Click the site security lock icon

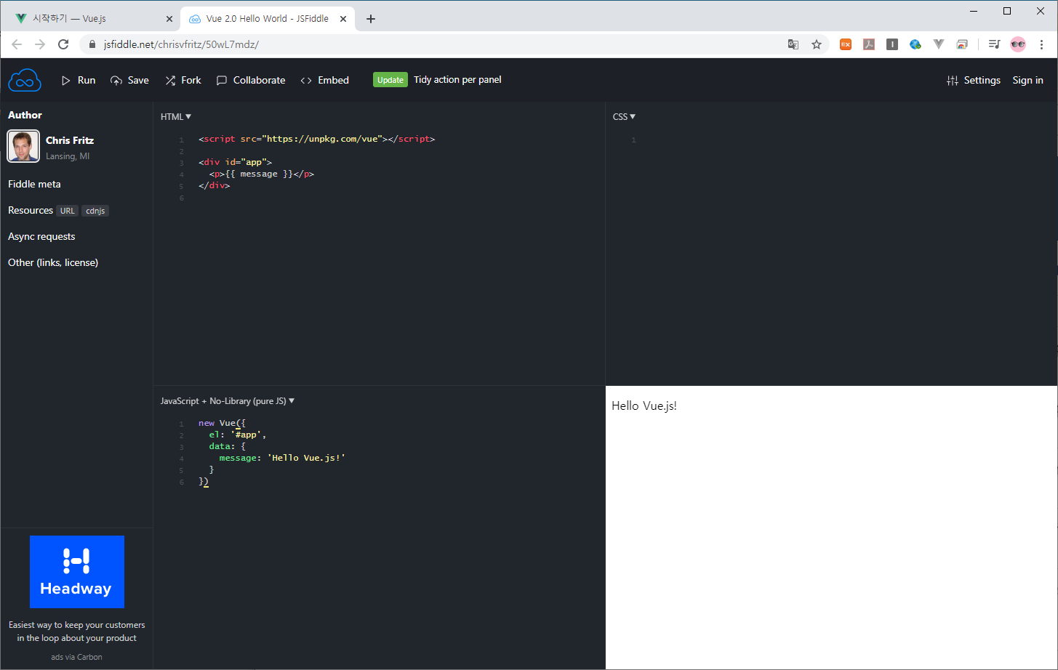click(92, 44)
